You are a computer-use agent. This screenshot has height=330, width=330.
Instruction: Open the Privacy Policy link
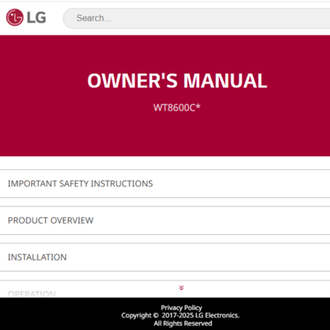coord(181,308)
